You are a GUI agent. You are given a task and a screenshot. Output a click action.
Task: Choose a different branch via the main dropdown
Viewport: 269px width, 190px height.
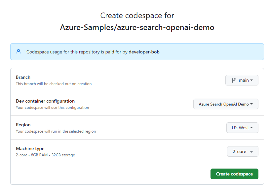[242, 80]
